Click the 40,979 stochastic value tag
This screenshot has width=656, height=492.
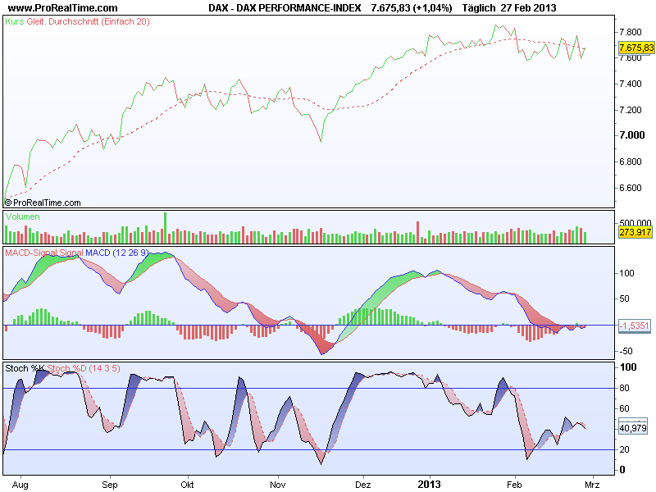pos(633,428)
